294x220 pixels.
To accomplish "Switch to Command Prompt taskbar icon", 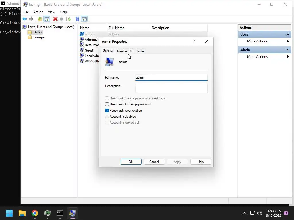I will point(60,213).
